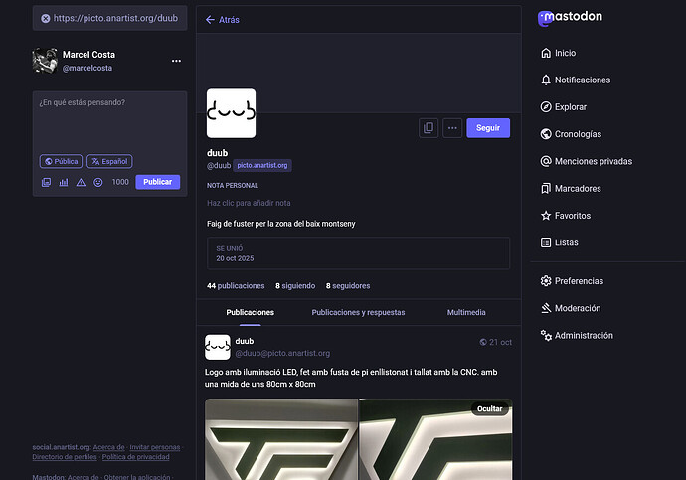
Task: Add a poll using the chart icon
Action: tap(64, 182)
